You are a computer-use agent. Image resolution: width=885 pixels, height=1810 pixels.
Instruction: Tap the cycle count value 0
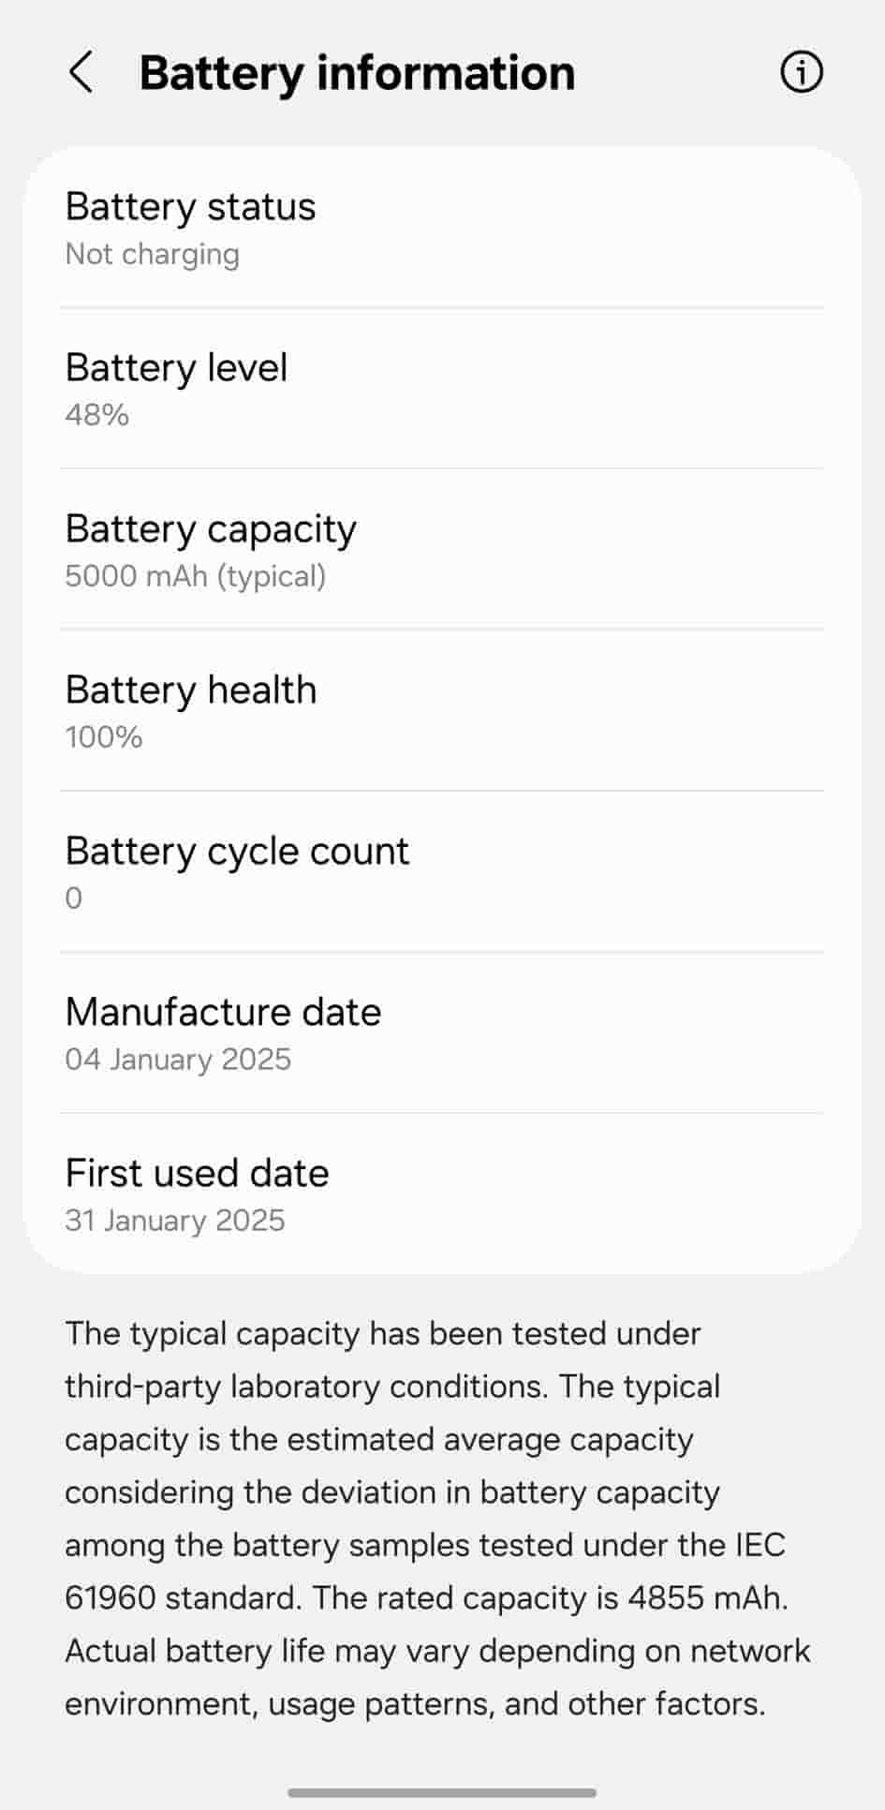point(74,898)
